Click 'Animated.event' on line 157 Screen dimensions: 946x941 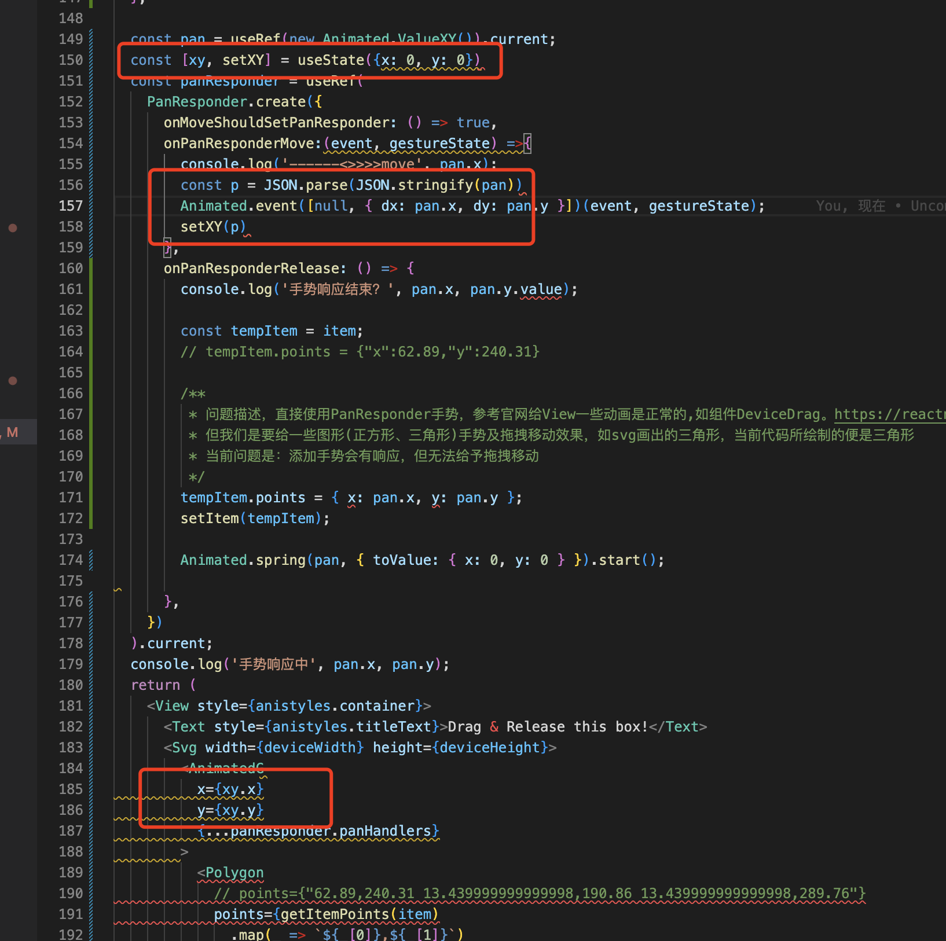[239, 206]
